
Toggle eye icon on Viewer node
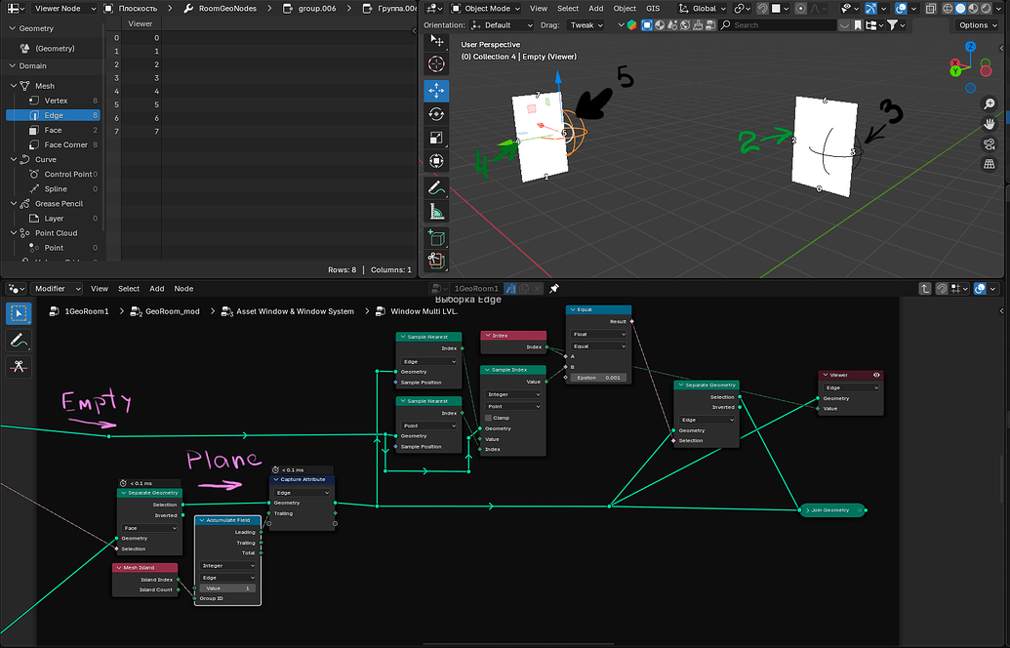pos(876,375)
